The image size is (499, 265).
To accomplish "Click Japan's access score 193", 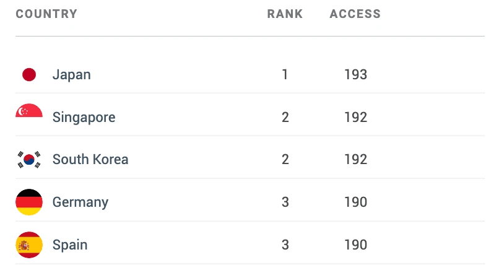I will pyautogui.click(x=355, y=75).
